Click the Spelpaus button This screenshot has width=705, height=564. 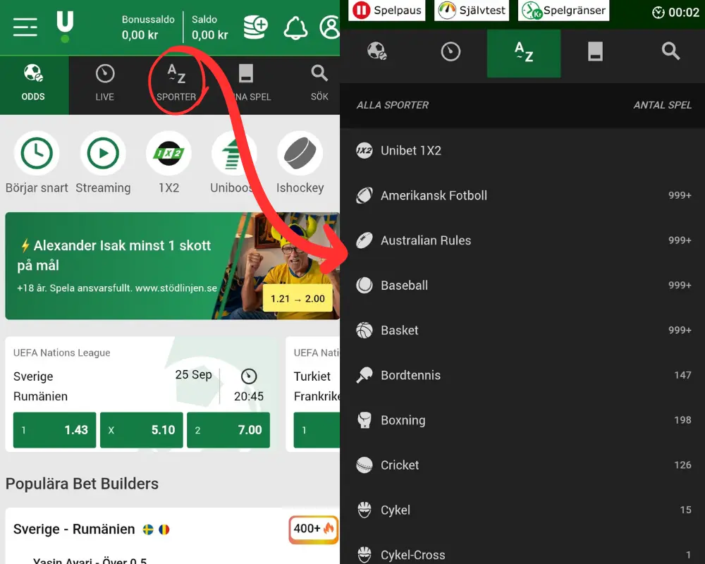(387, 11)
